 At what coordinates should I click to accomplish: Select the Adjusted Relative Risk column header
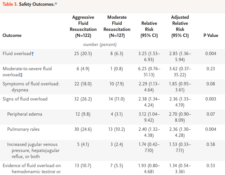tap(180, 26)
